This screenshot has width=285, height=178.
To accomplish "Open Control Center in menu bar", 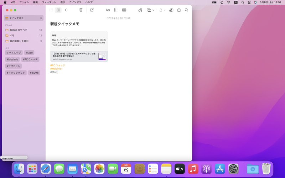I will tap(249, 2).
